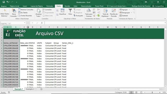Click the Consolidate data icon
Screen dimensions: 167x94
coord(99,10)
